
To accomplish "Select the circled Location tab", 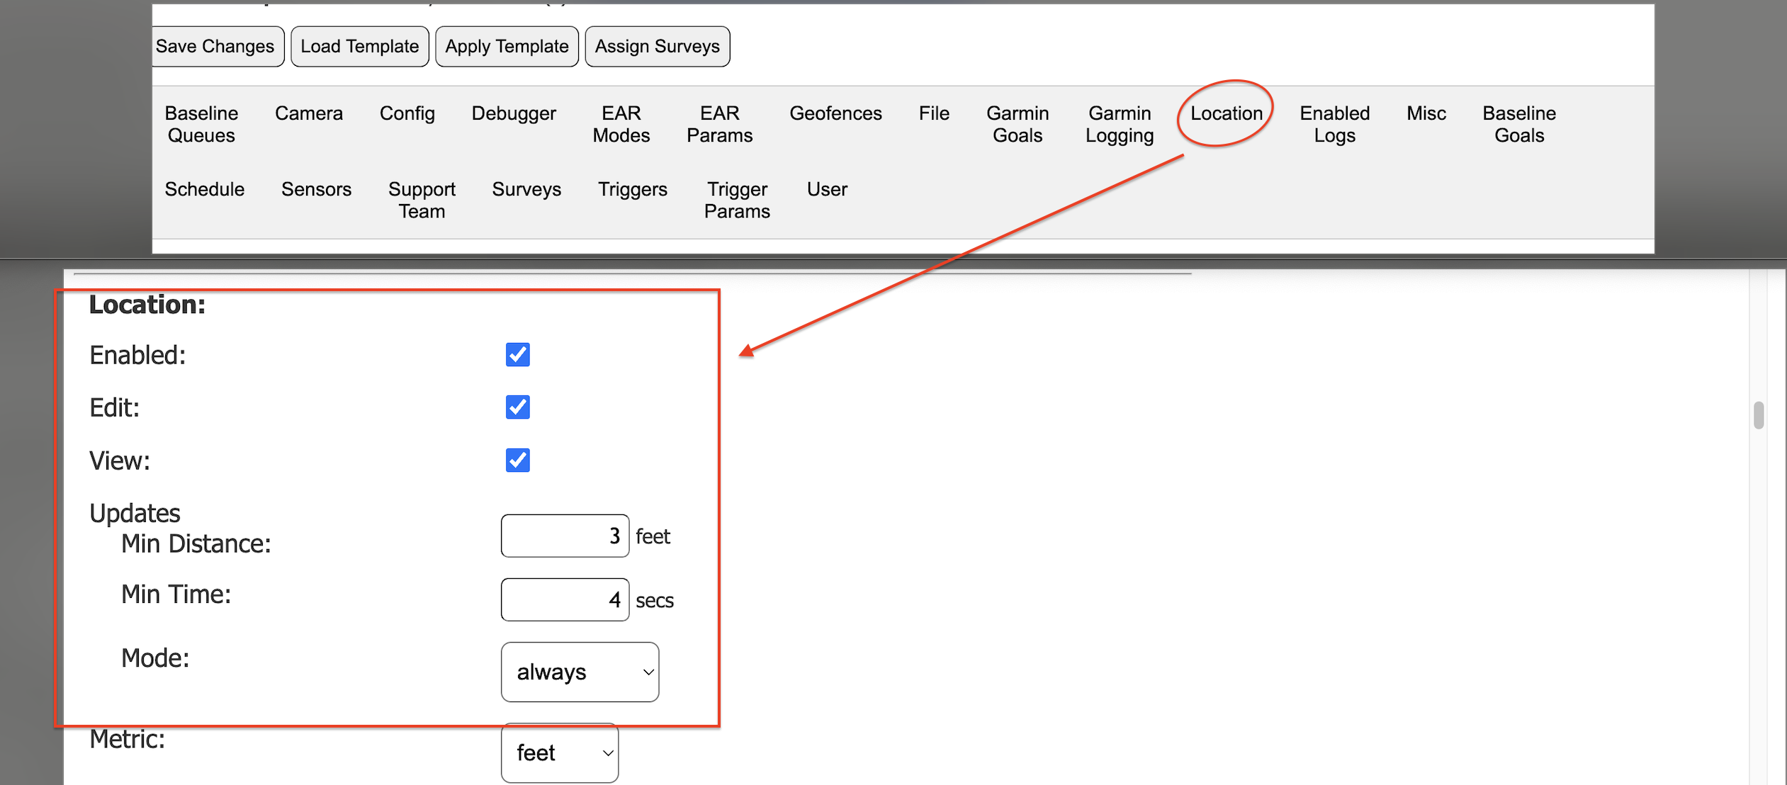I will 1225,113.
